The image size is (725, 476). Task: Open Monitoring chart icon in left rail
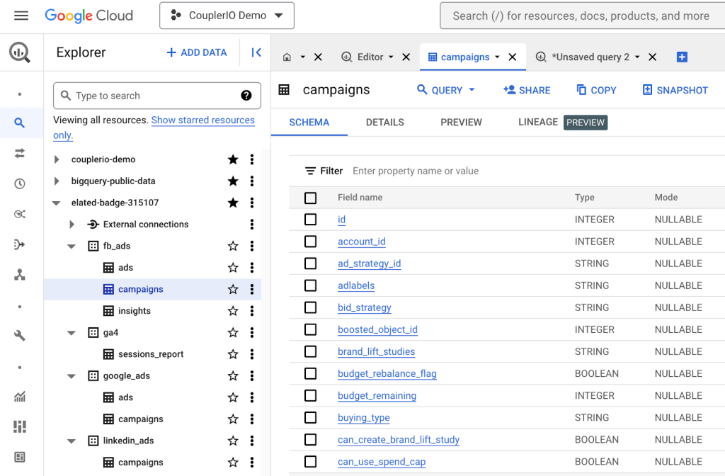[19, 397]
